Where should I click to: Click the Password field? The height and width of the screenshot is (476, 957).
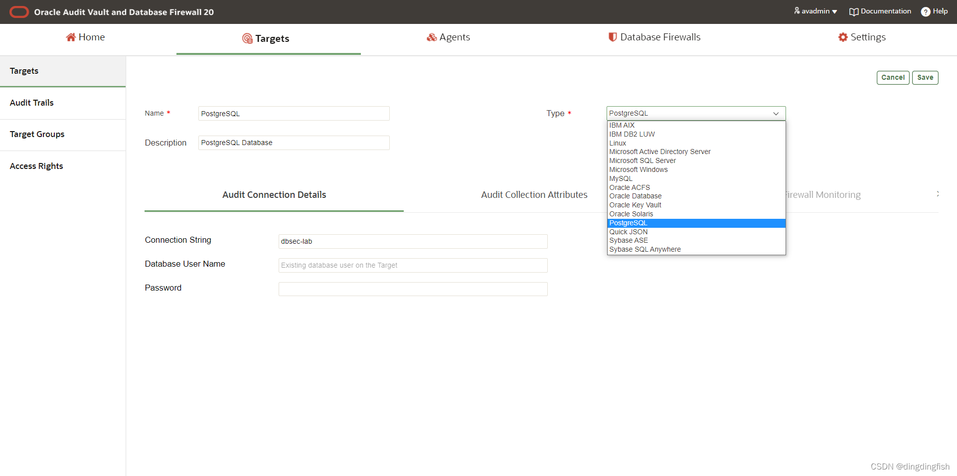[x=413, y=289]
